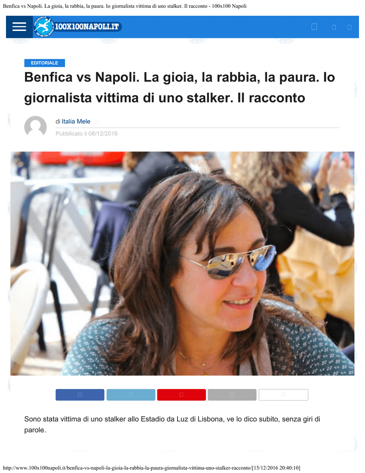
Task: Click the round football player logo icon
Action: [44, 27]
